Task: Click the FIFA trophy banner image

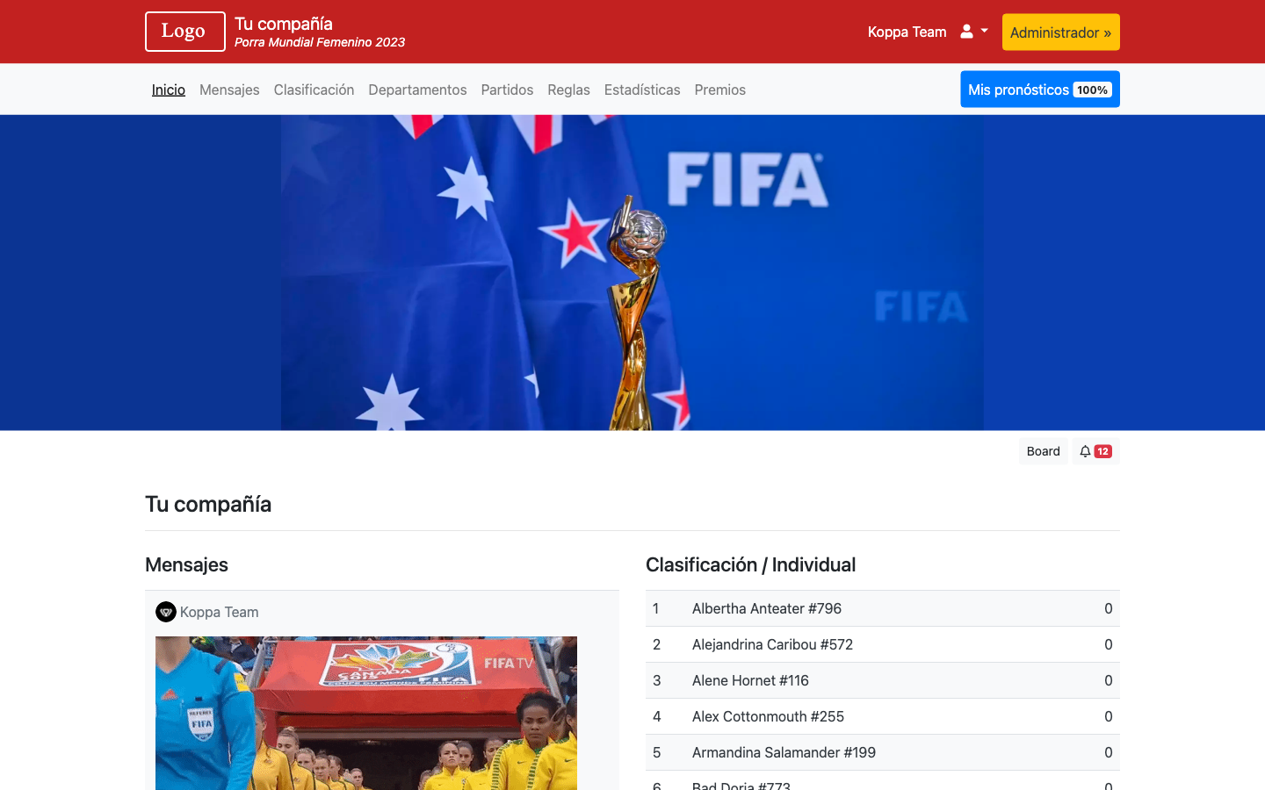Action: coord(632,272)
